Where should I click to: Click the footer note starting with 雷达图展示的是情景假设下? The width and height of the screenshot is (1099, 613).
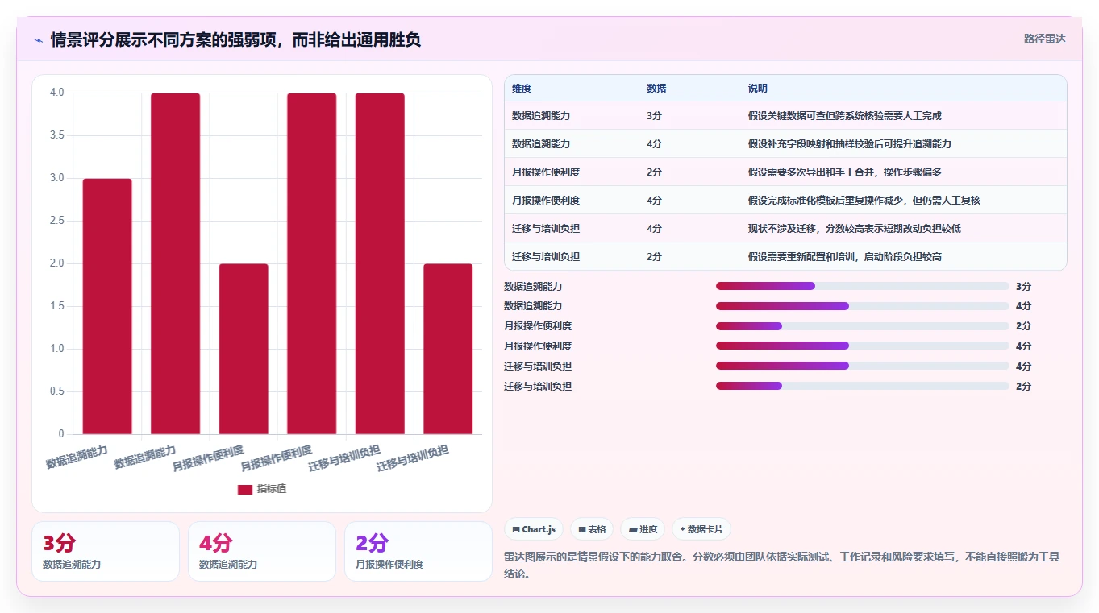(781, 565)
